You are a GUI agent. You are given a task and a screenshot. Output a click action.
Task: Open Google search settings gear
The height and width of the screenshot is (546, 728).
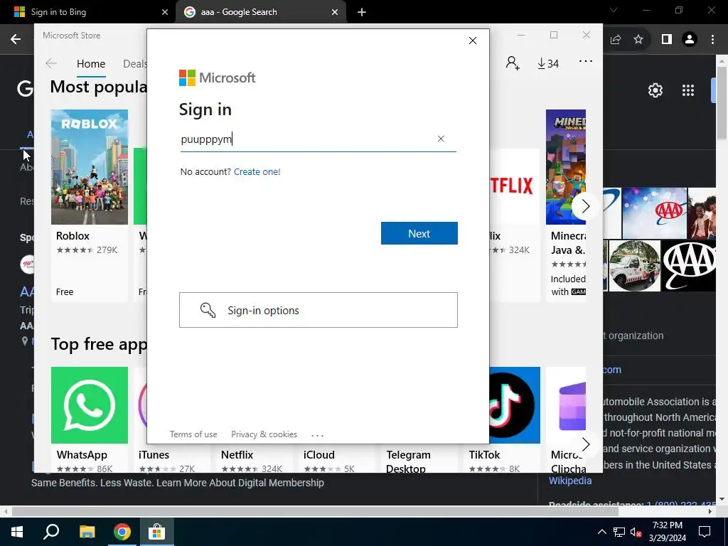(x=655, y=90)
